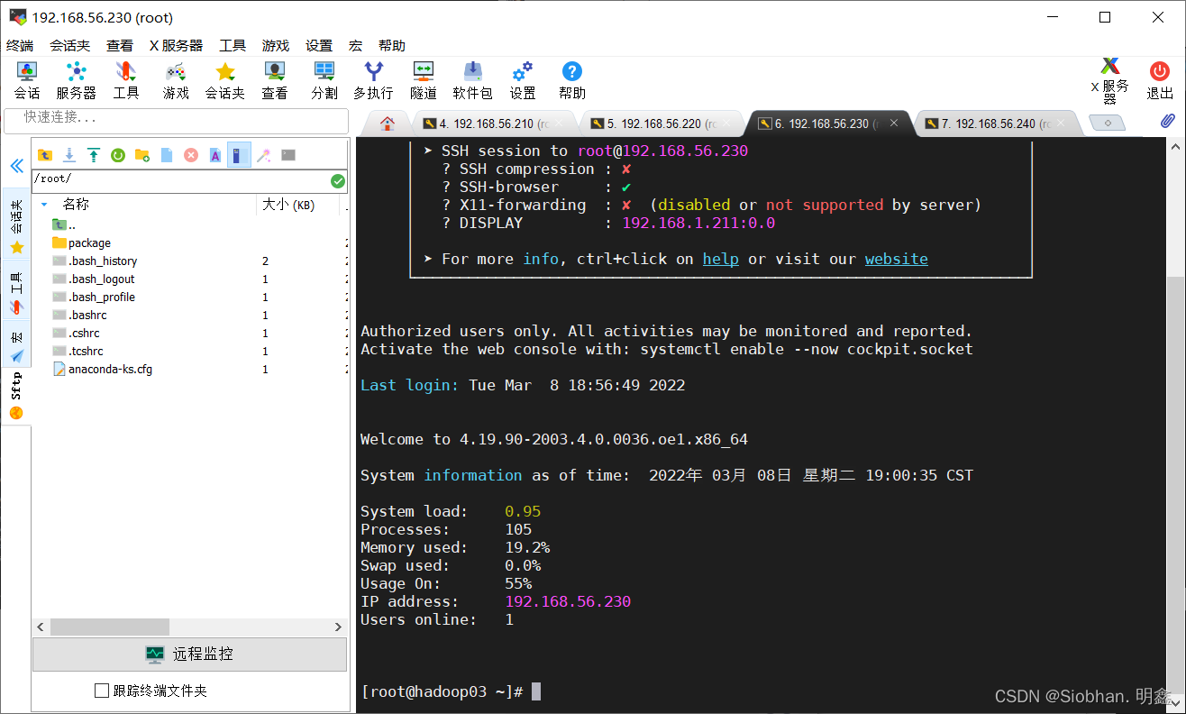Click the 远程监控 remote monitoring button

pyautogui.click(x=189, y=654)
